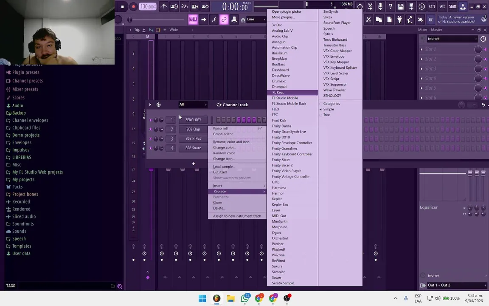Screen dimensions: 489x306
Task: Click the record button in transport bar
Action: tap(133, 6)
